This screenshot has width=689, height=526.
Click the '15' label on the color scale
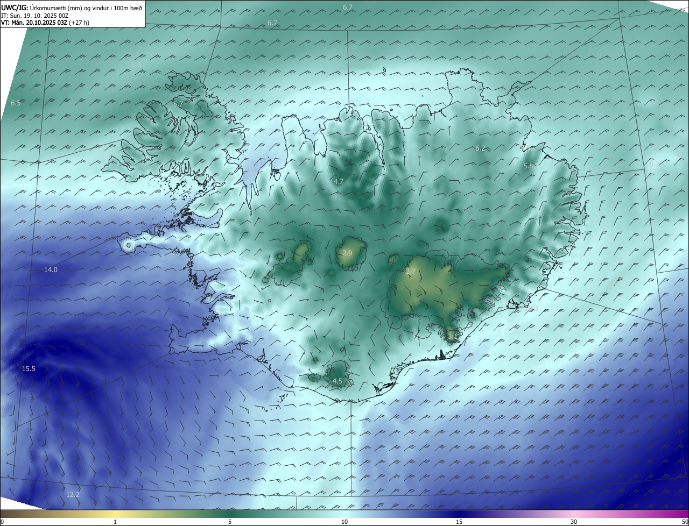[x=459, y=522]
